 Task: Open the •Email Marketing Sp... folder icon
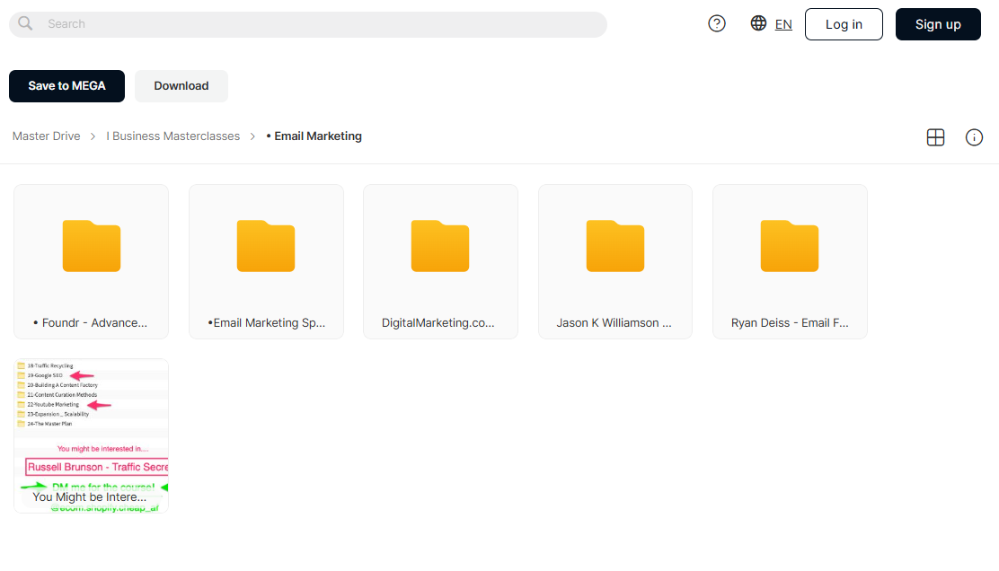[x=266, y=246]
